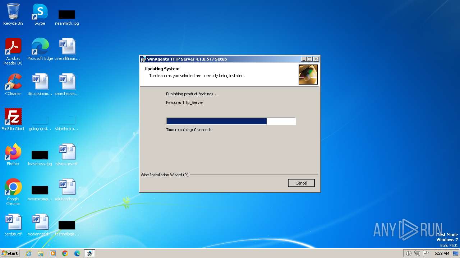Cancel the WinAgents TFTP Server installation

point(301,183)
